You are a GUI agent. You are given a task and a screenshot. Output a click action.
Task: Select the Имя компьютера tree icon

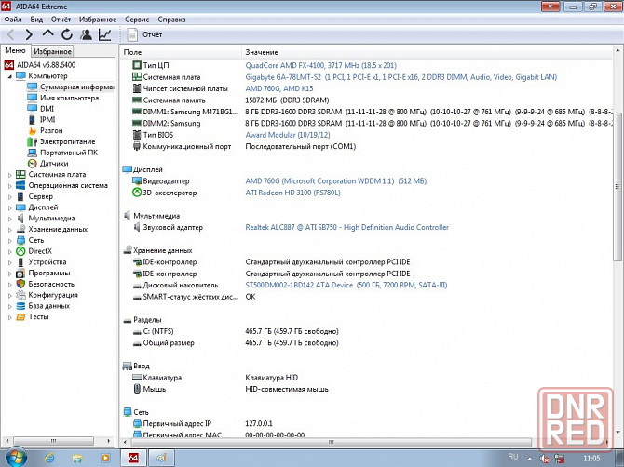(33, 98)
